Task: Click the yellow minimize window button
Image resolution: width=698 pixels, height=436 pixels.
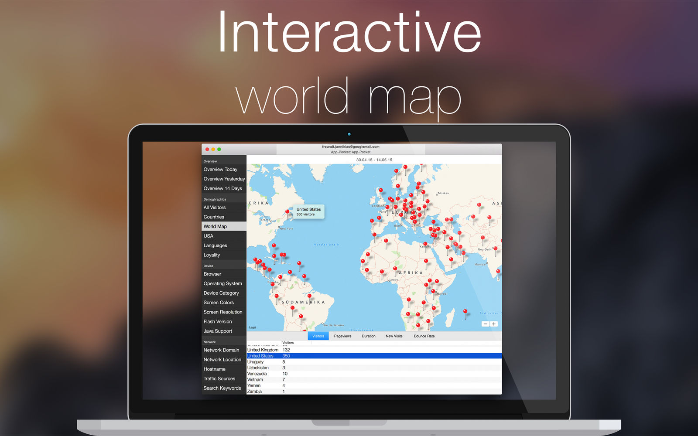Action: [213, 149]
